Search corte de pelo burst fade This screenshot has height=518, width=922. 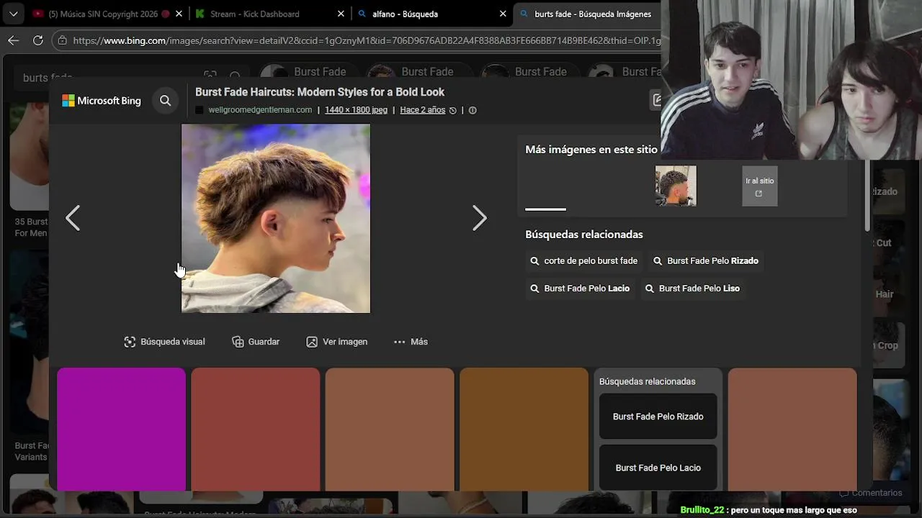tap(584, 261)
